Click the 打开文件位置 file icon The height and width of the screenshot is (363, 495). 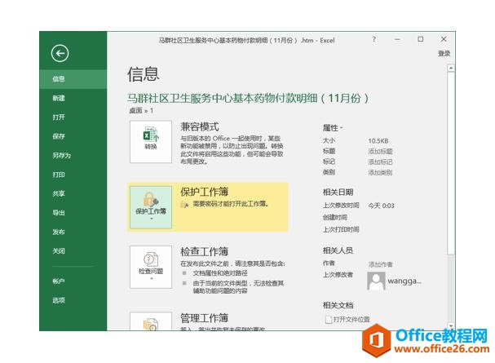[330, 319]
